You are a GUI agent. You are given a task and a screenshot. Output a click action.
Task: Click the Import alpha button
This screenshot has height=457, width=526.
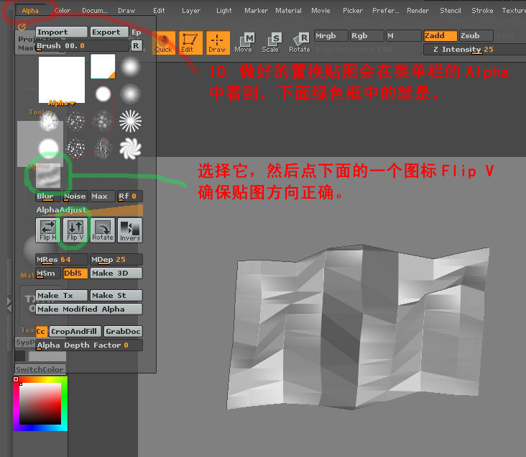(61, 32)
